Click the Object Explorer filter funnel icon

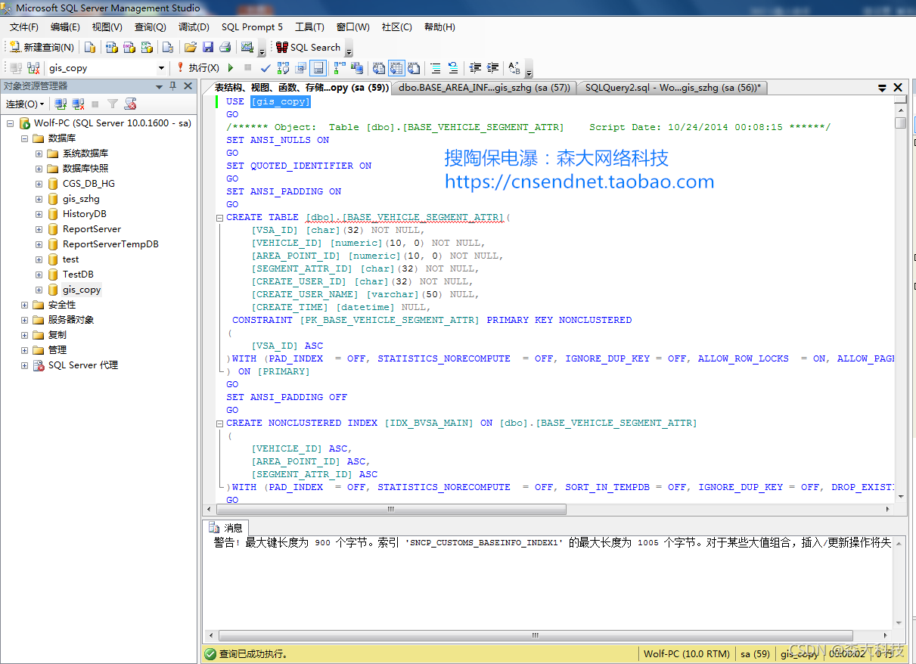[x=113, y=104]
